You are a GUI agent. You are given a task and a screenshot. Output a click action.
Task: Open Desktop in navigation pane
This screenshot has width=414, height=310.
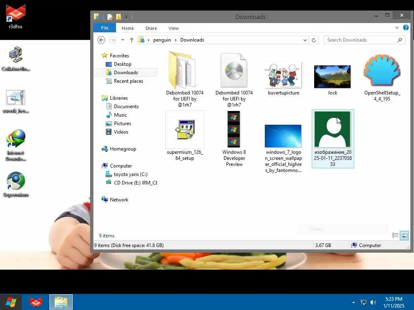tap(122, 64)
